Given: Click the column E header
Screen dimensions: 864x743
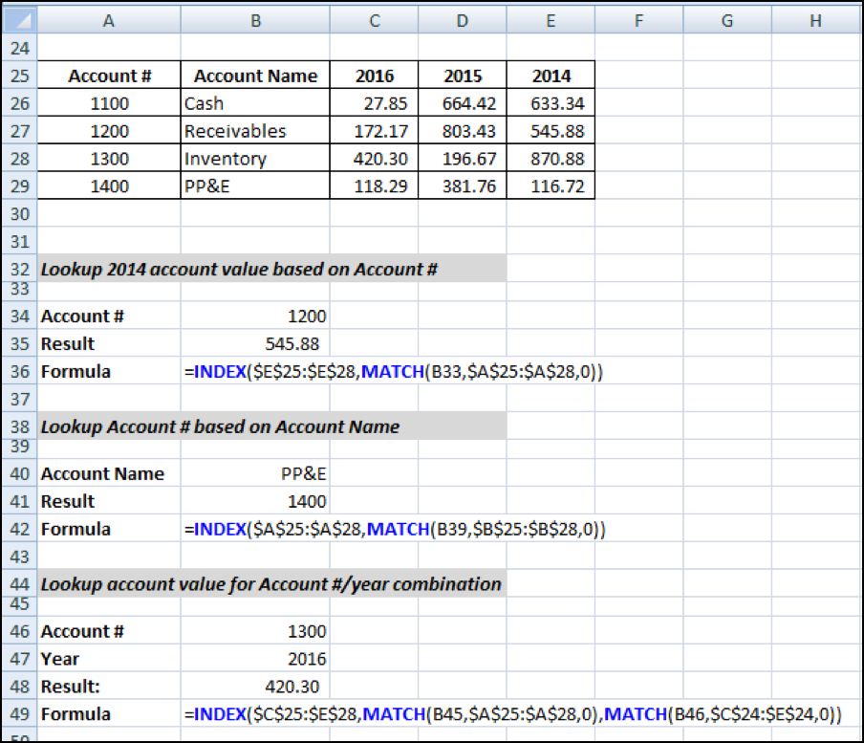Looking at the screenshot, I should [551, 20].
